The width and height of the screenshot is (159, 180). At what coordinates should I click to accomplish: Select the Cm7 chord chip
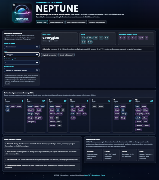[8, 110]
